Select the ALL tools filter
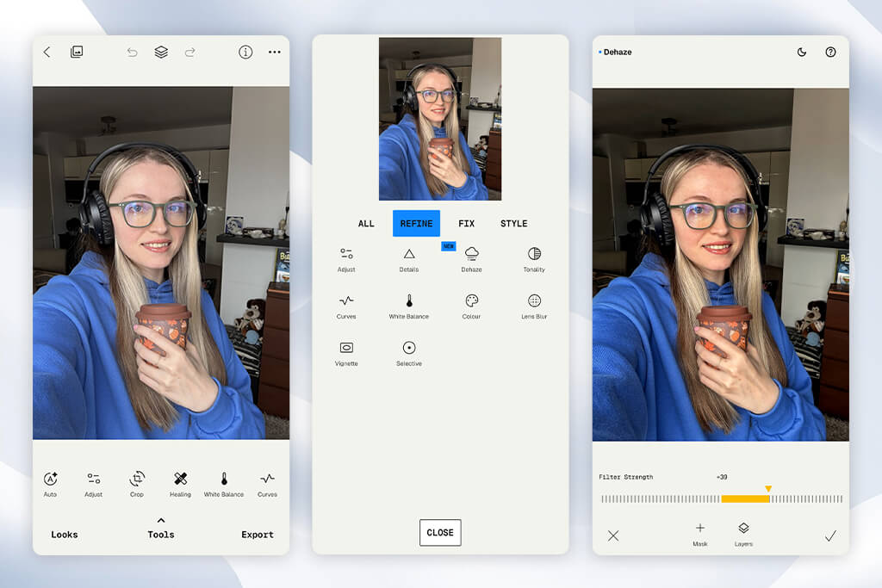 coord(366,224)
